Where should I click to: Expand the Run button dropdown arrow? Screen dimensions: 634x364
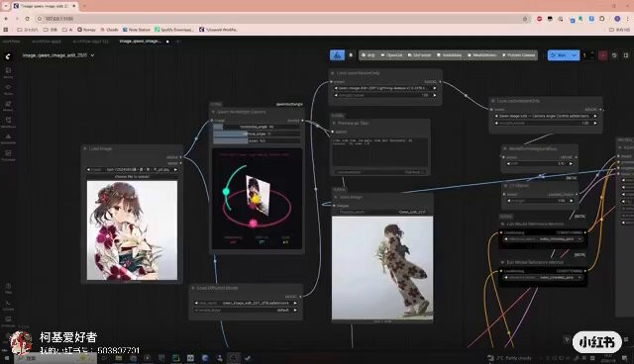[575, 55]
